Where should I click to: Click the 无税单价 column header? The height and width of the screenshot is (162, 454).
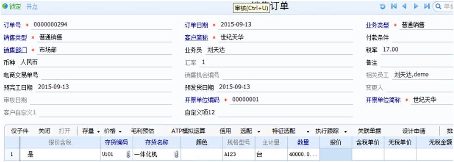click(x=400, y=143)
